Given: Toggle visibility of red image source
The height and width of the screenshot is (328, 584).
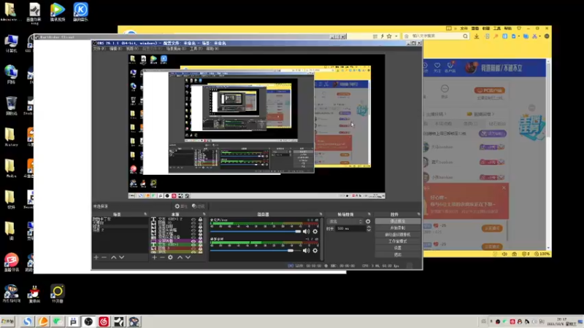Looking at the screenshot, I should (193, 248).
